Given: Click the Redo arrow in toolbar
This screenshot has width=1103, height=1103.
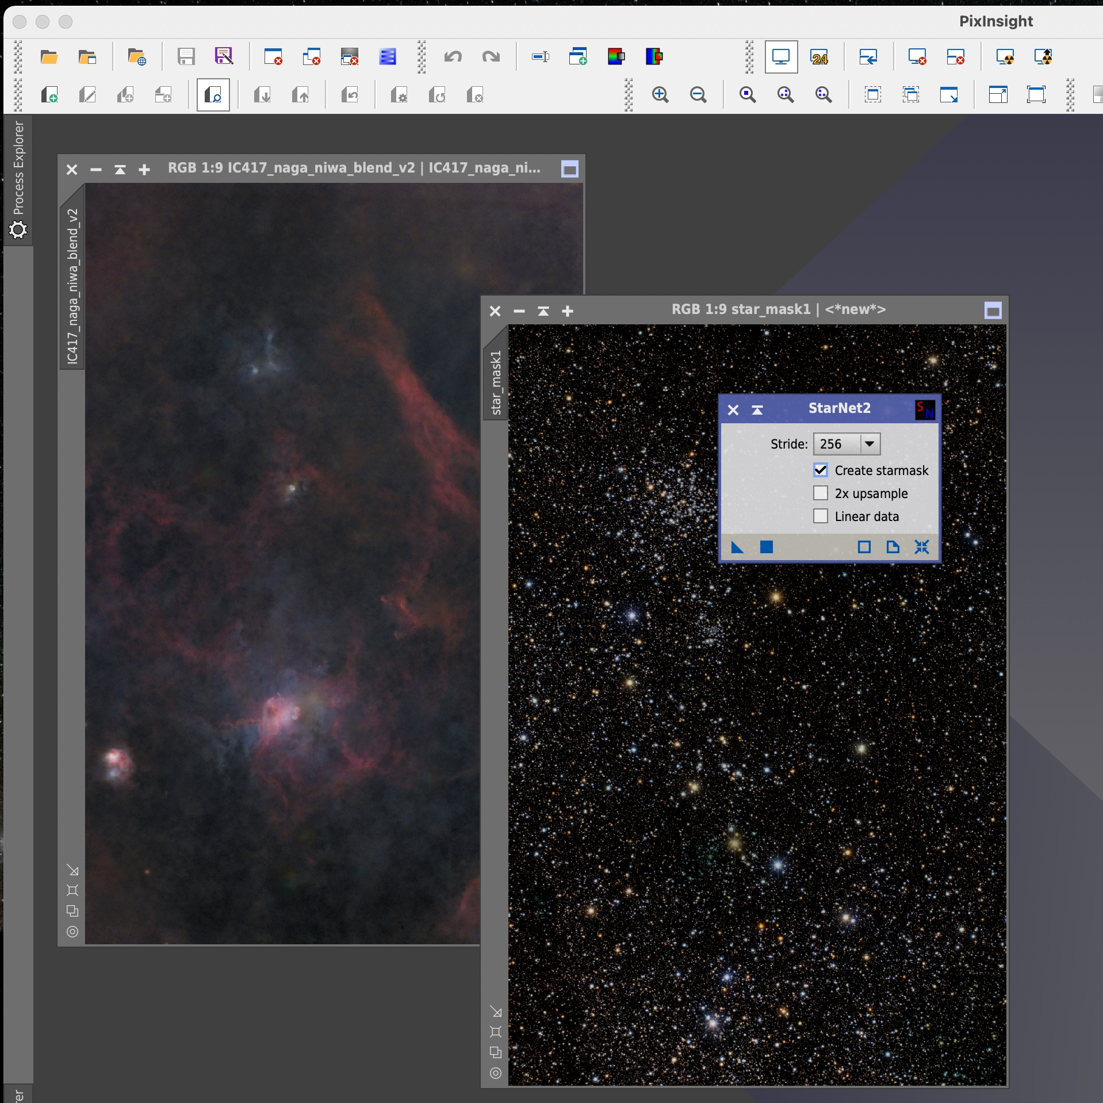Looking at the screenshot, I should 491,57.
